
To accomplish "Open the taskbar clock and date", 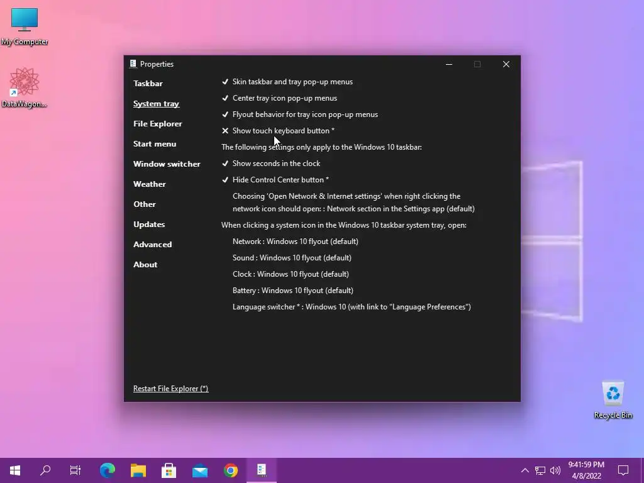I will tap(586, 470).
